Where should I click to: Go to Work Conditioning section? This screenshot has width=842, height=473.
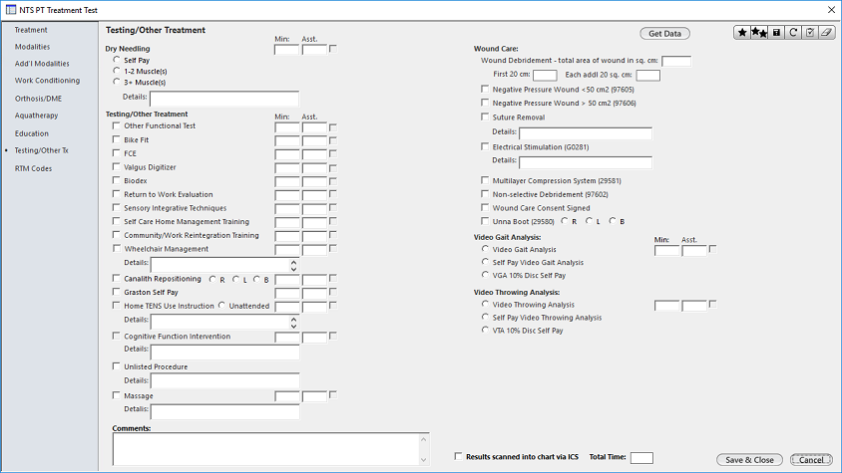click(x=47, y=81)
